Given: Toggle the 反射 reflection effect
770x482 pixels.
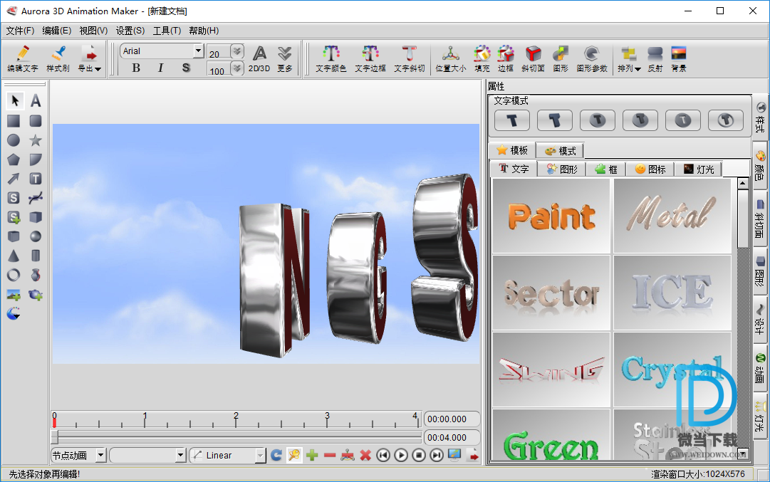Looking at the screenshot, I should click(655, 58).
